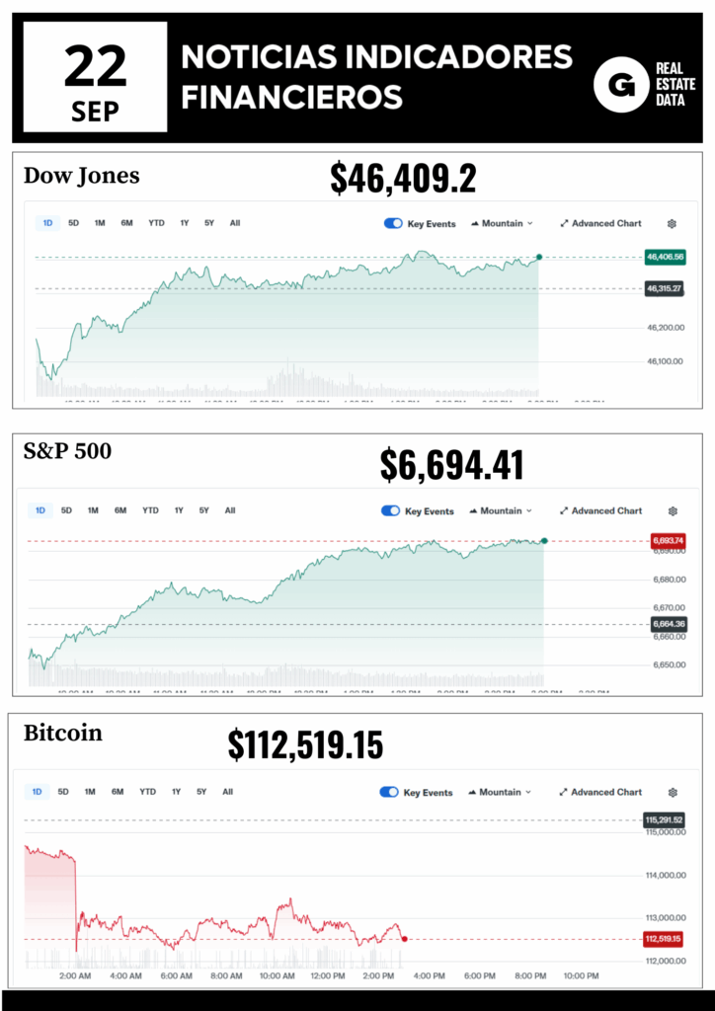Screen dimensions: 715x1011
Task: Toggle Key Events on Dow Jones chart
Action: (x=393, y=224)
